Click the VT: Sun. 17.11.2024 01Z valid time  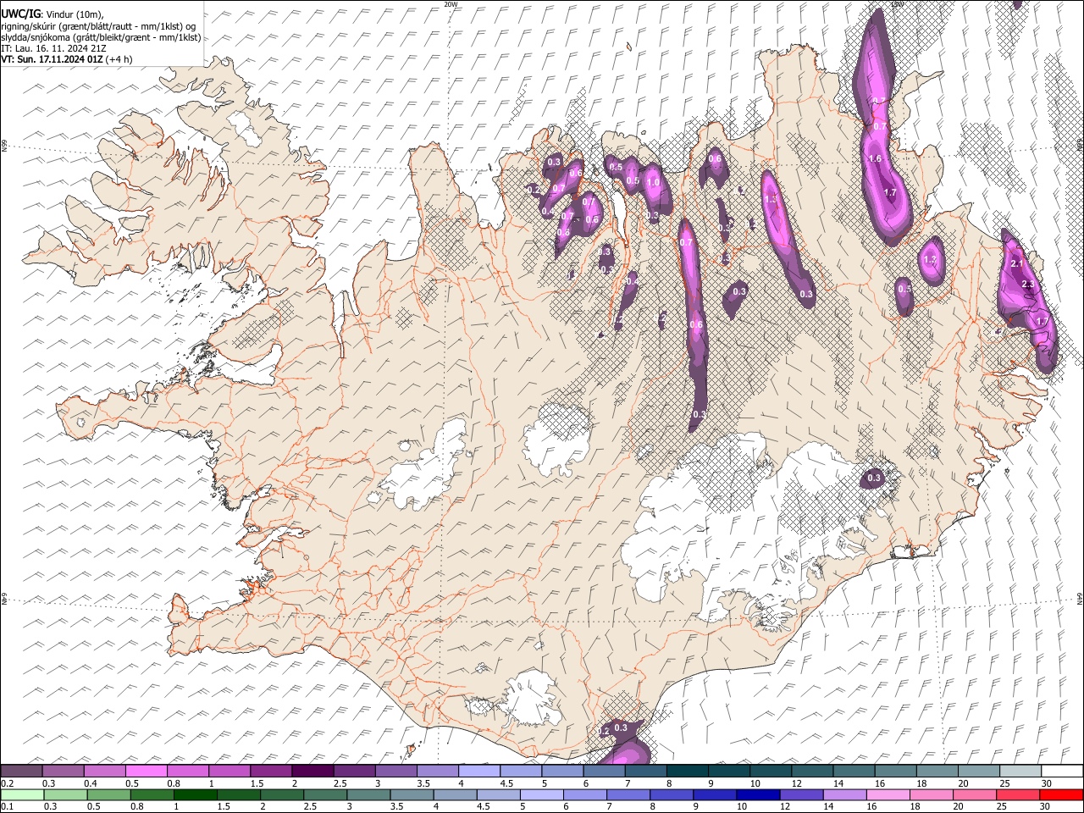52,59
